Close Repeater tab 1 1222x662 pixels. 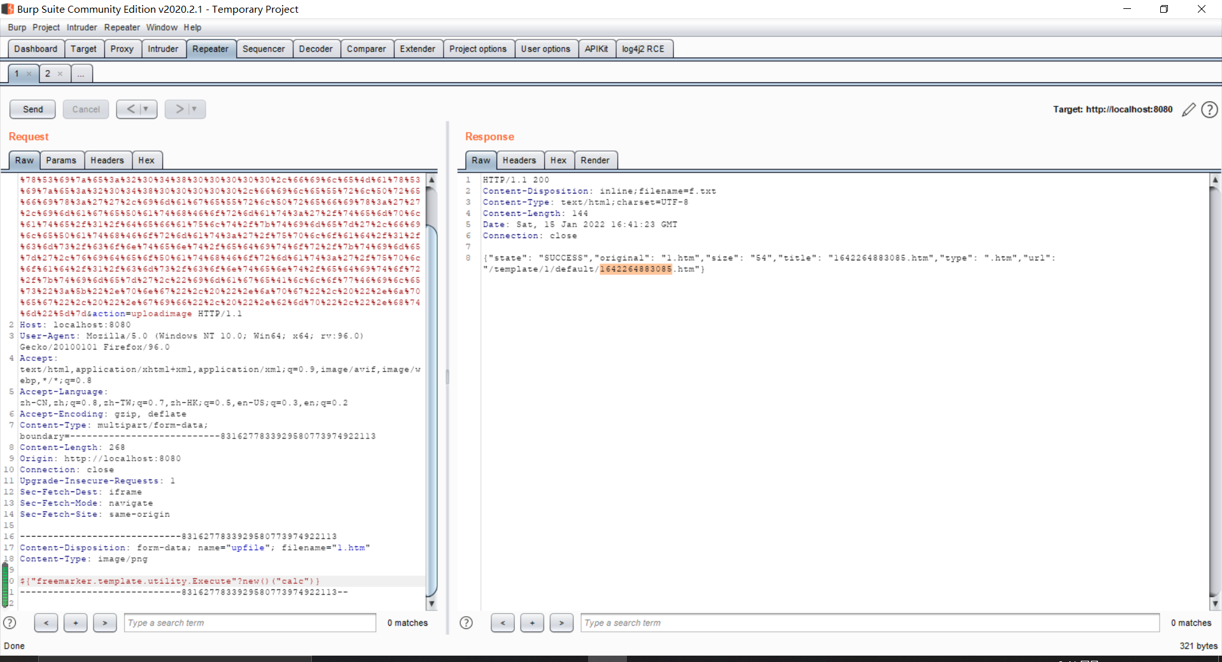29,74
